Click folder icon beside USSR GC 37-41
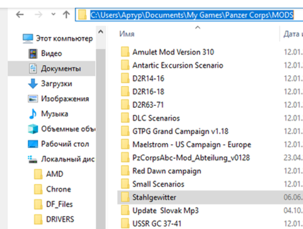The height and width of the screenshot is (229, 303). [x=125, y=224]
